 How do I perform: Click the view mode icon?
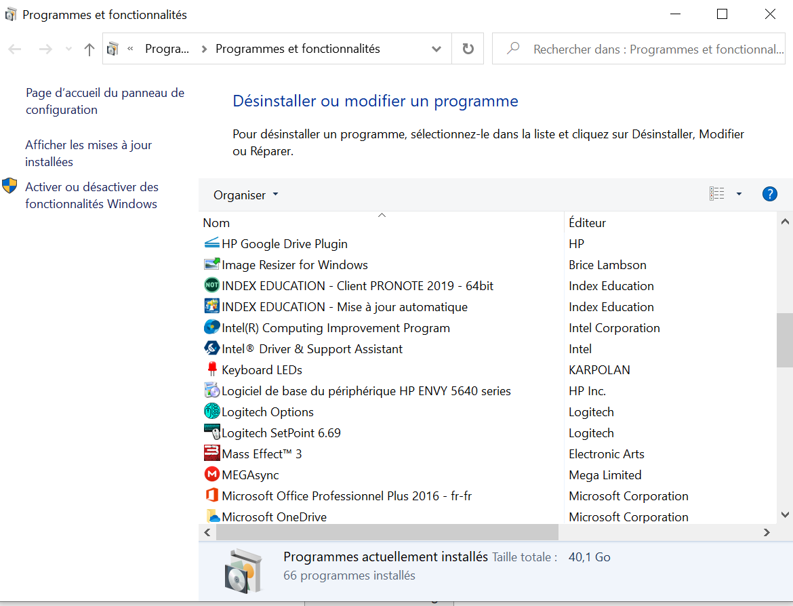click(x=716, y=194)
